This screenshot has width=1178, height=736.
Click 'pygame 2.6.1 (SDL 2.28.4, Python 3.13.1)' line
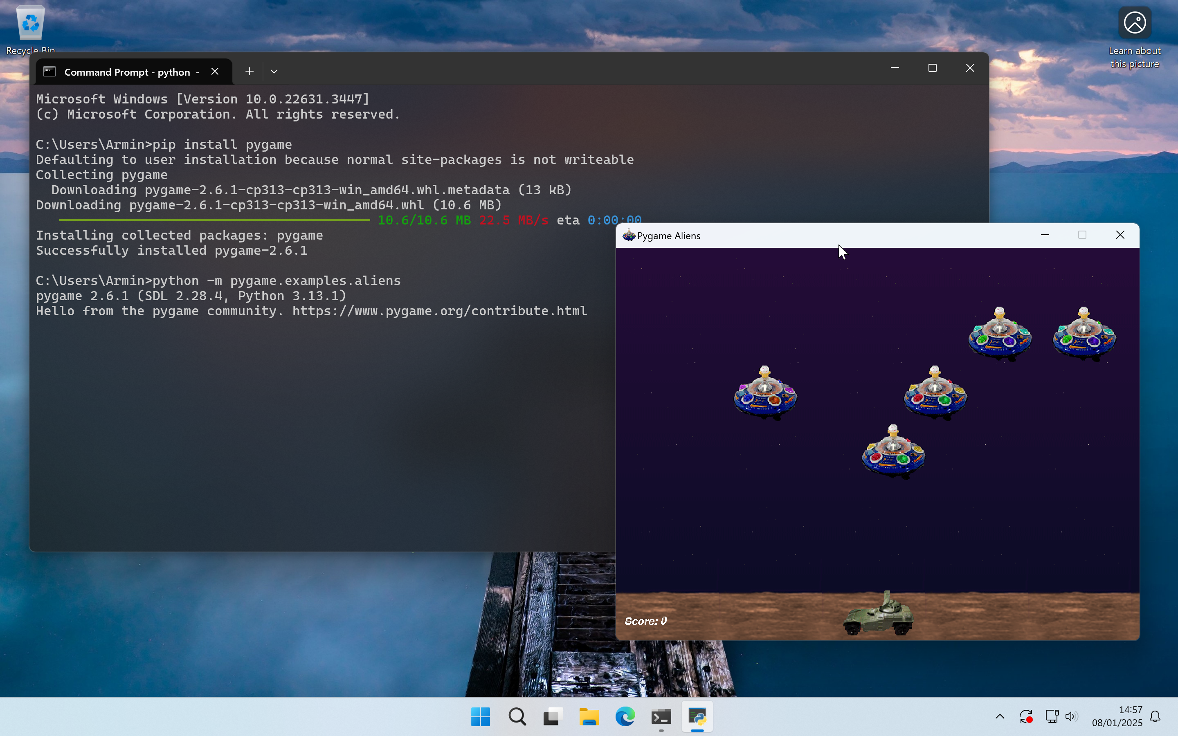coord(191,296)
